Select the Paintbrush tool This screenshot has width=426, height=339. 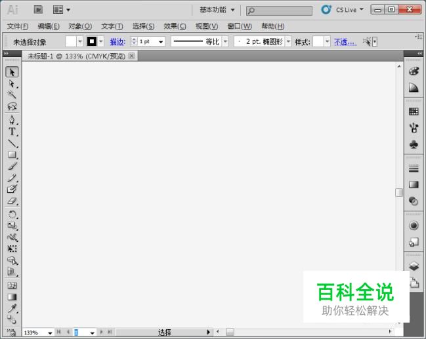point(12,166)
